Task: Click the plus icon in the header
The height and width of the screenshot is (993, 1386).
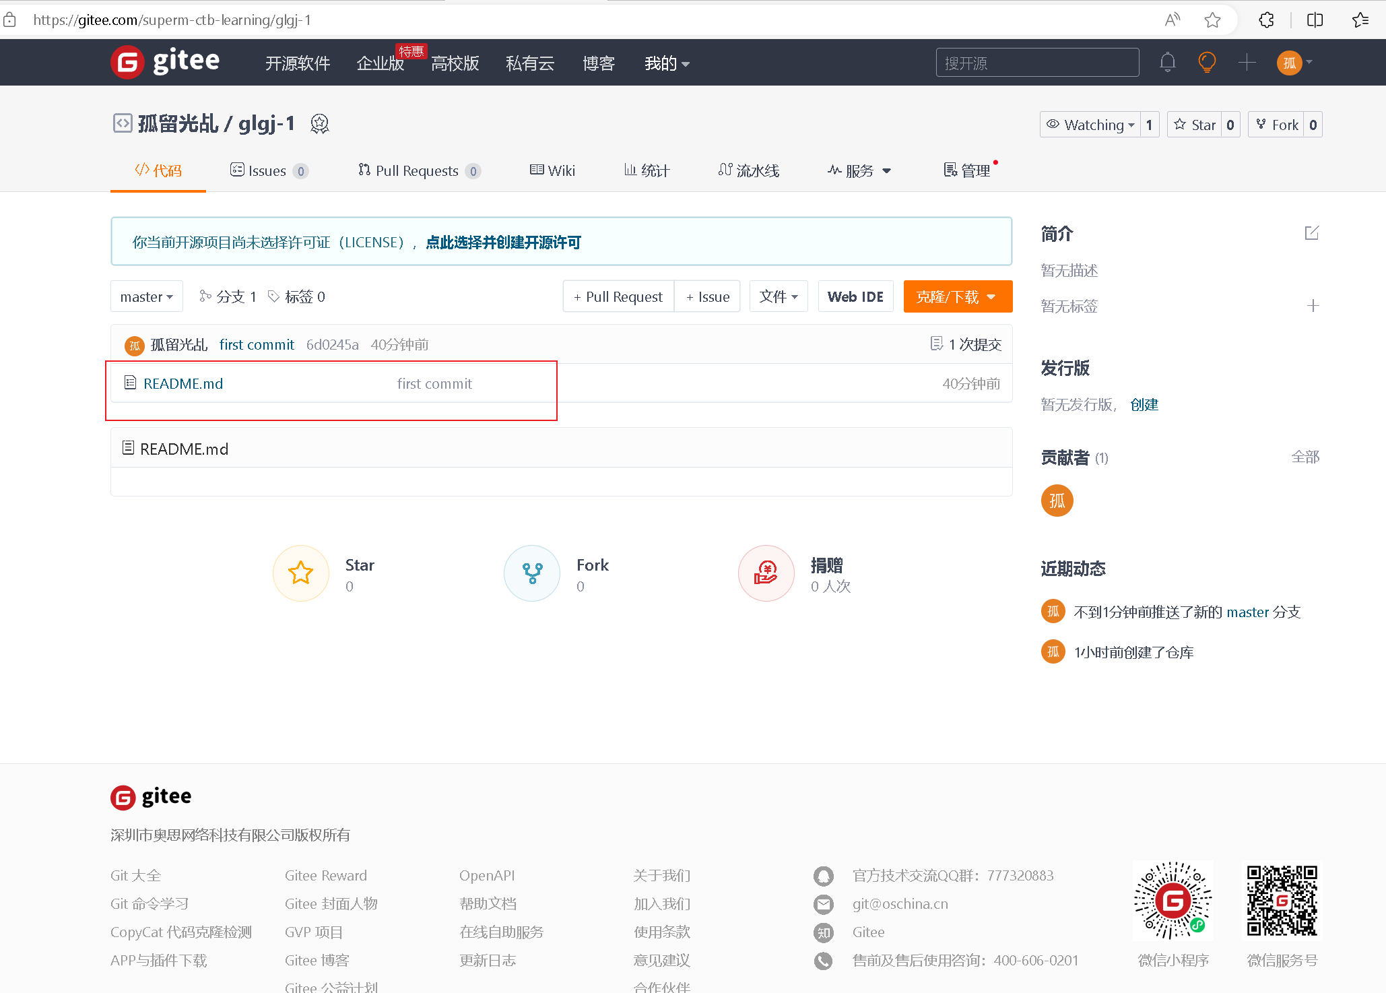Action: point(1247,63)
